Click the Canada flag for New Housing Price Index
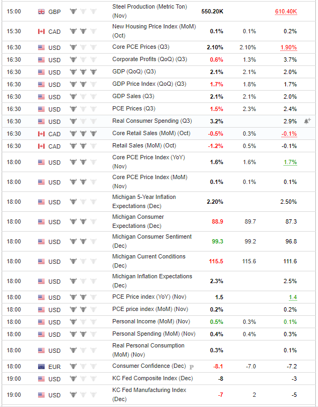 [41, 32]
